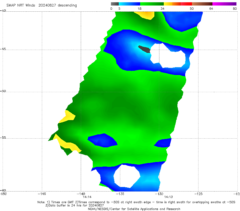
Task: Click the blue region at the swath's top-right corner
Action: [x=183, y=21]
